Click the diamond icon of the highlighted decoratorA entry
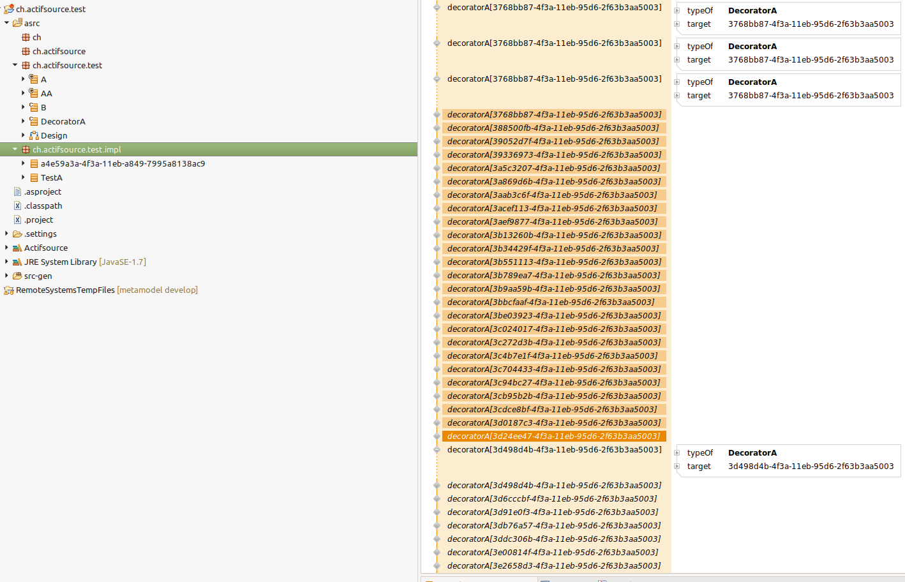The height and width of the screenshot is (582, 905). [437, 436]
